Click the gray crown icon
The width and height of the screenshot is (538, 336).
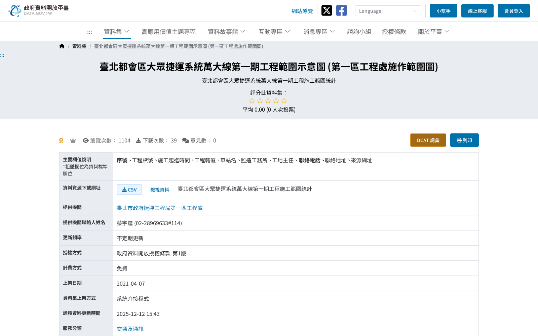tap(73, 140)
